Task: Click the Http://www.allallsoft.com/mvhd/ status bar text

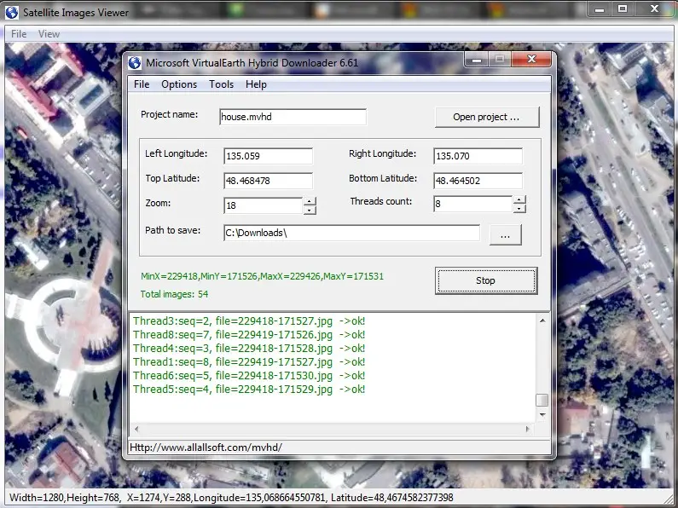Action: tap(206, 447)
